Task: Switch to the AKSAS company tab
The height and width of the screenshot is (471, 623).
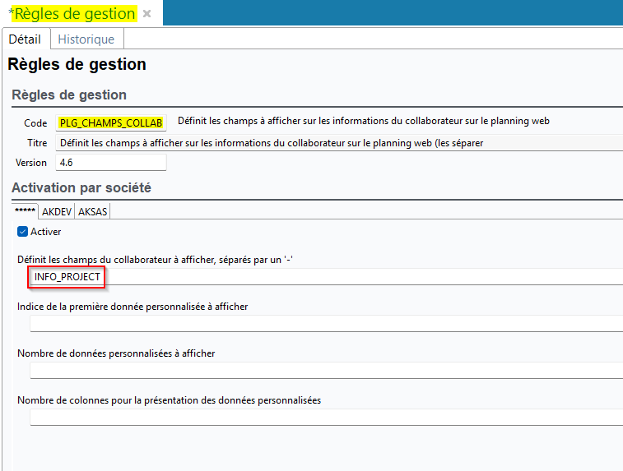Action: [x=92, y=211]
